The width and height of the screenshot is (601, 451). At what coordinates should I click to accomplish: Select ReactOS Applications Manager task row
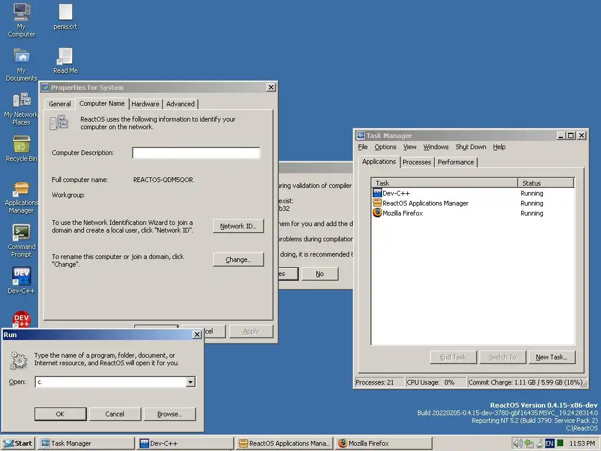point(472,203)
